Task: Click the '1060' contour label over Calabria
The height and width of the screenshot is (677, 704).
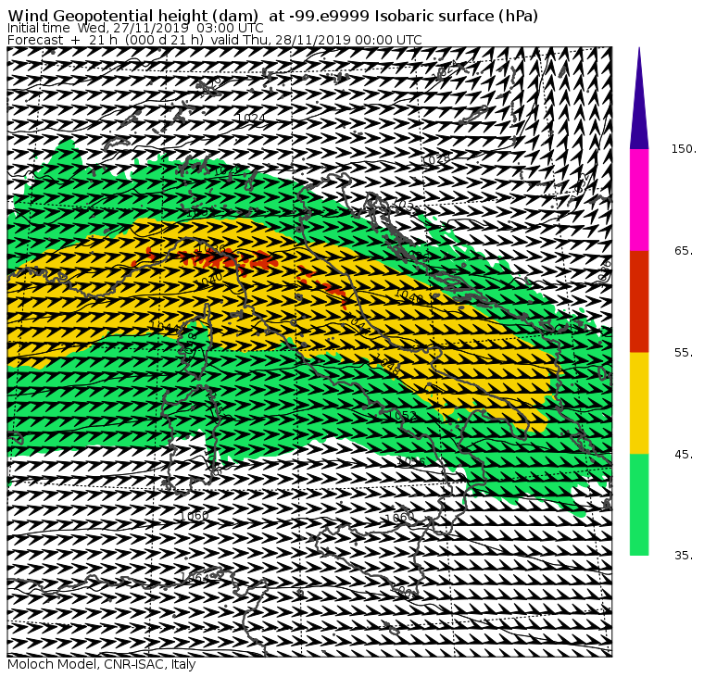Action: [399, 518]
